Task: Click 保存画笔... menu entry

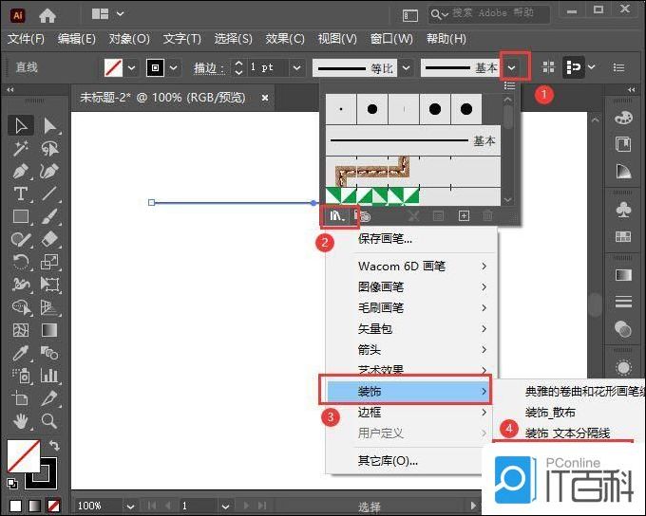Action: tap(385, 238)
